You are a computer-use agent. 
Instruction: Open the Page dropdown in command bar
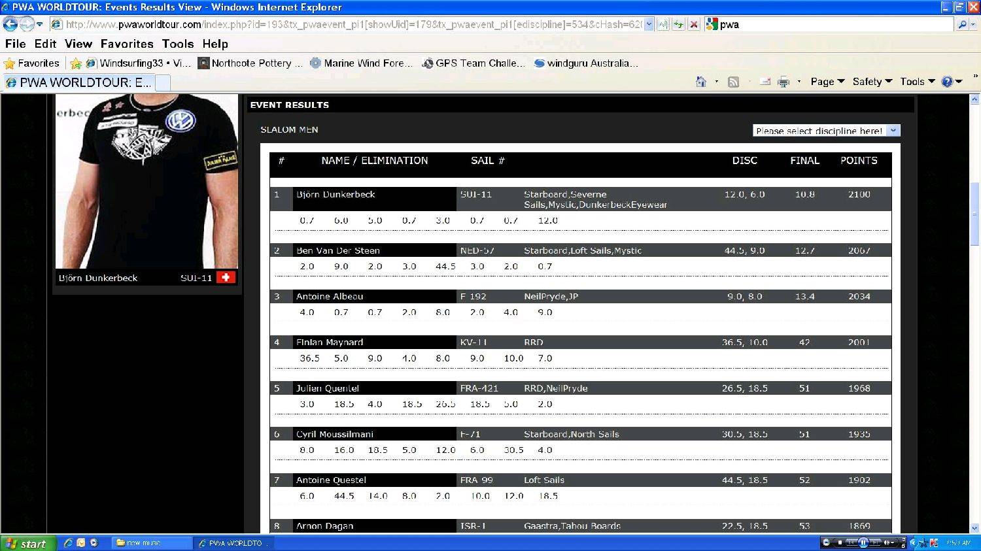(827, 82)
